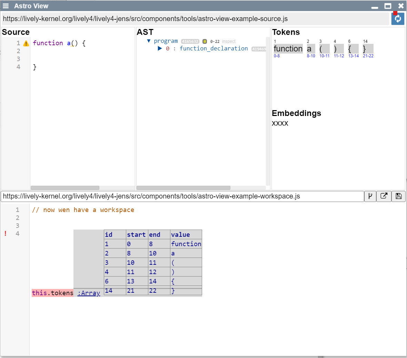The width and height of the screenshot is (407, 358).
Task: Click the program node id badge 4165632
Action: [x=190, y=41]
